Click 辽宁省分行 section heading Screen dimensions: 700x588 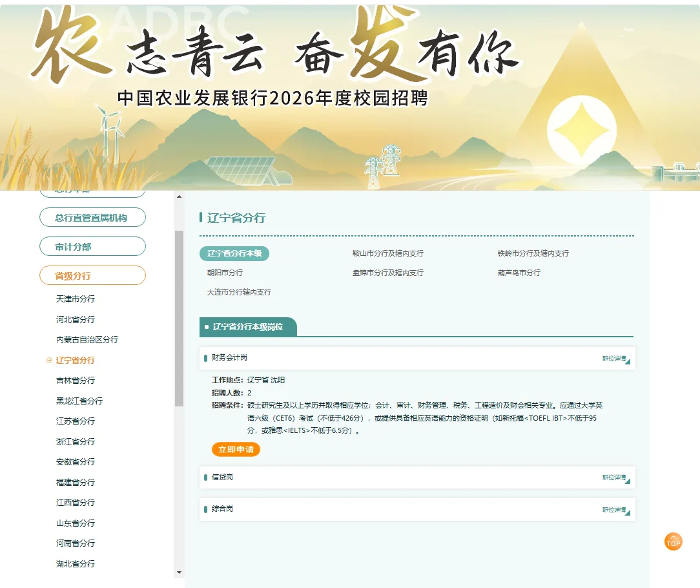pos(236,218)
